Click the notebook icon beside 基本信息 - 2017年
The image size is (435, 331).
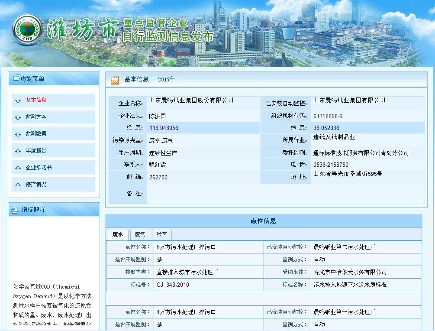click(x=115, y=80)
